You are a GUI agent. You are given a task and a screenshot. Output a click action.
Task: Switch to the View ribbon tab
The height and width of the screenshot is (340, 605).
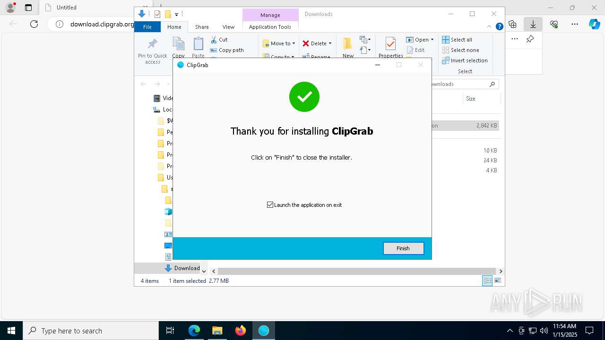point(228,27)
